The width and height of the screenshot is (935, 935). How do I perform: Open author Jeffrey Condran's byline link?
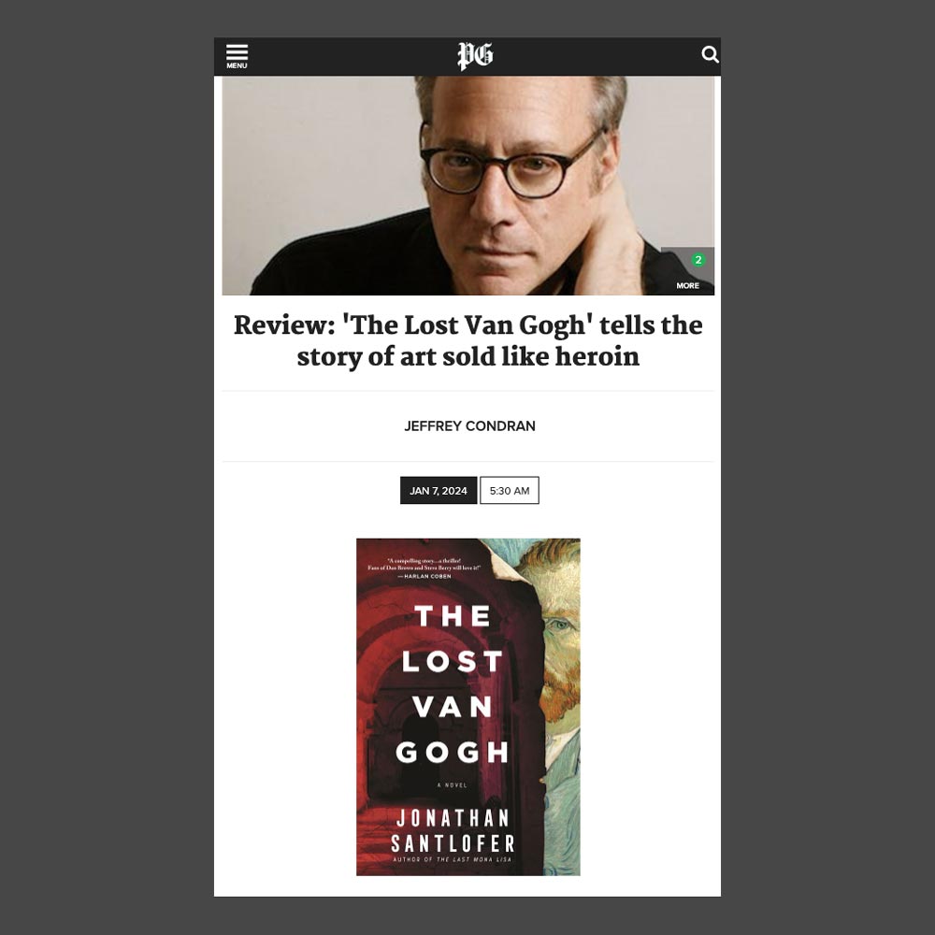pos(469,425)
